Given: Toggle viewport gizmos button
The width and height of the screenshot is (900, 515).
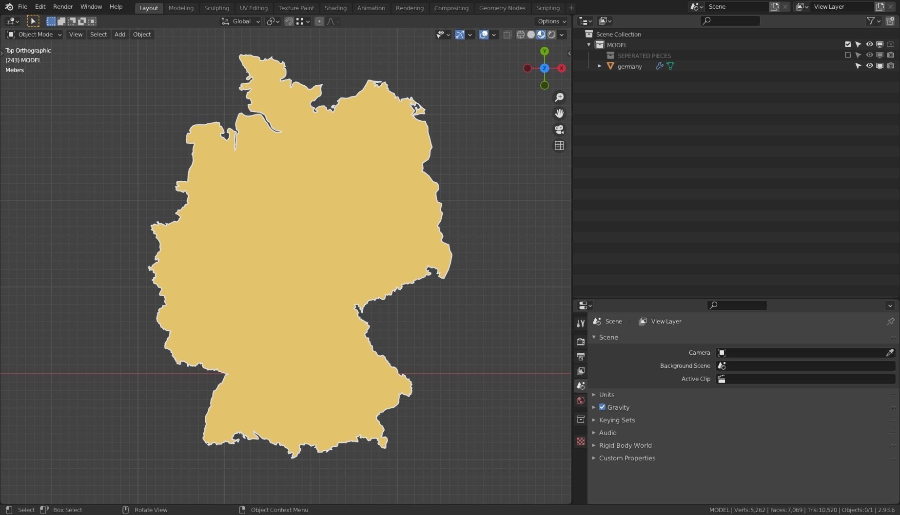Looking at the screenshot, I should 459,35.
